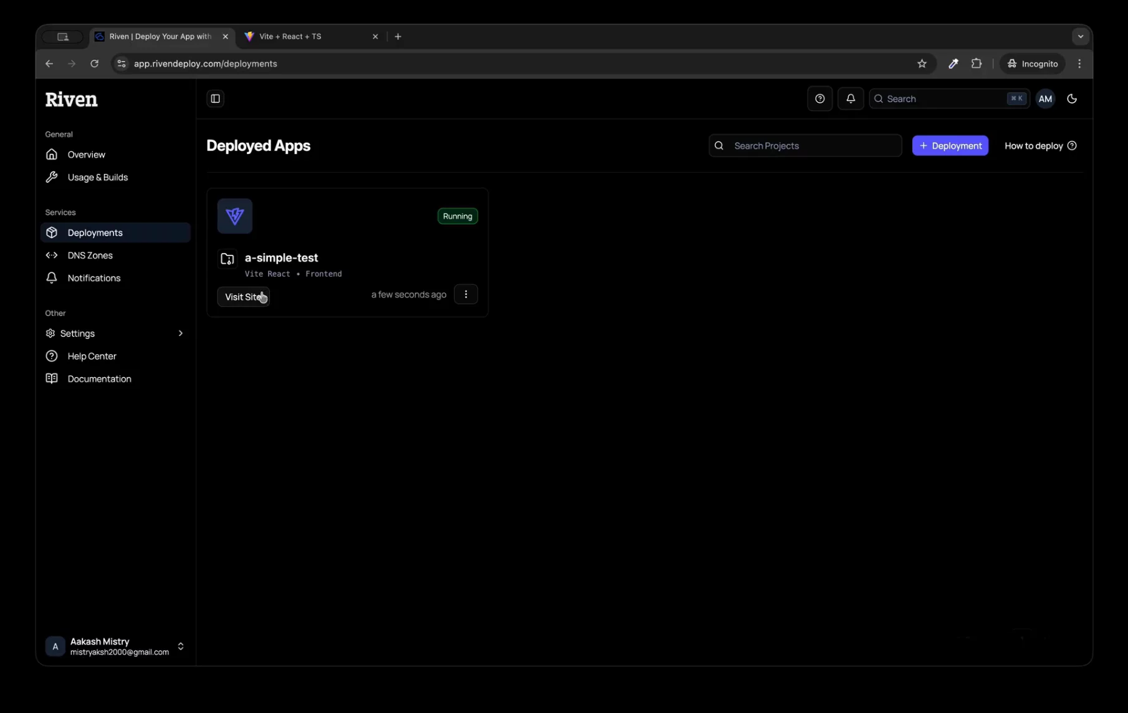This screenshot has width=1128, height=713.
Task: Toggle dark mode with the moon icon
Action: (1073, 98)
